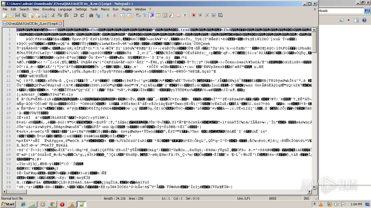Open the Search menu
This screenshot has height=208, width=371.
coord(24,9)
